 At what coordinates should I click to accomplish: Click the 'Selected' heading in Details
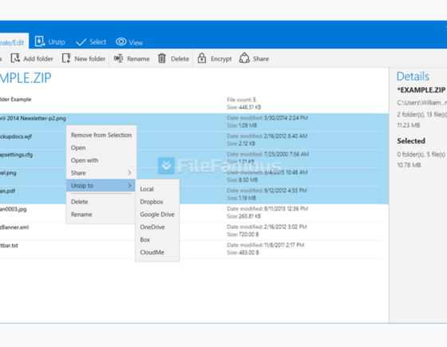coord(411,141)
